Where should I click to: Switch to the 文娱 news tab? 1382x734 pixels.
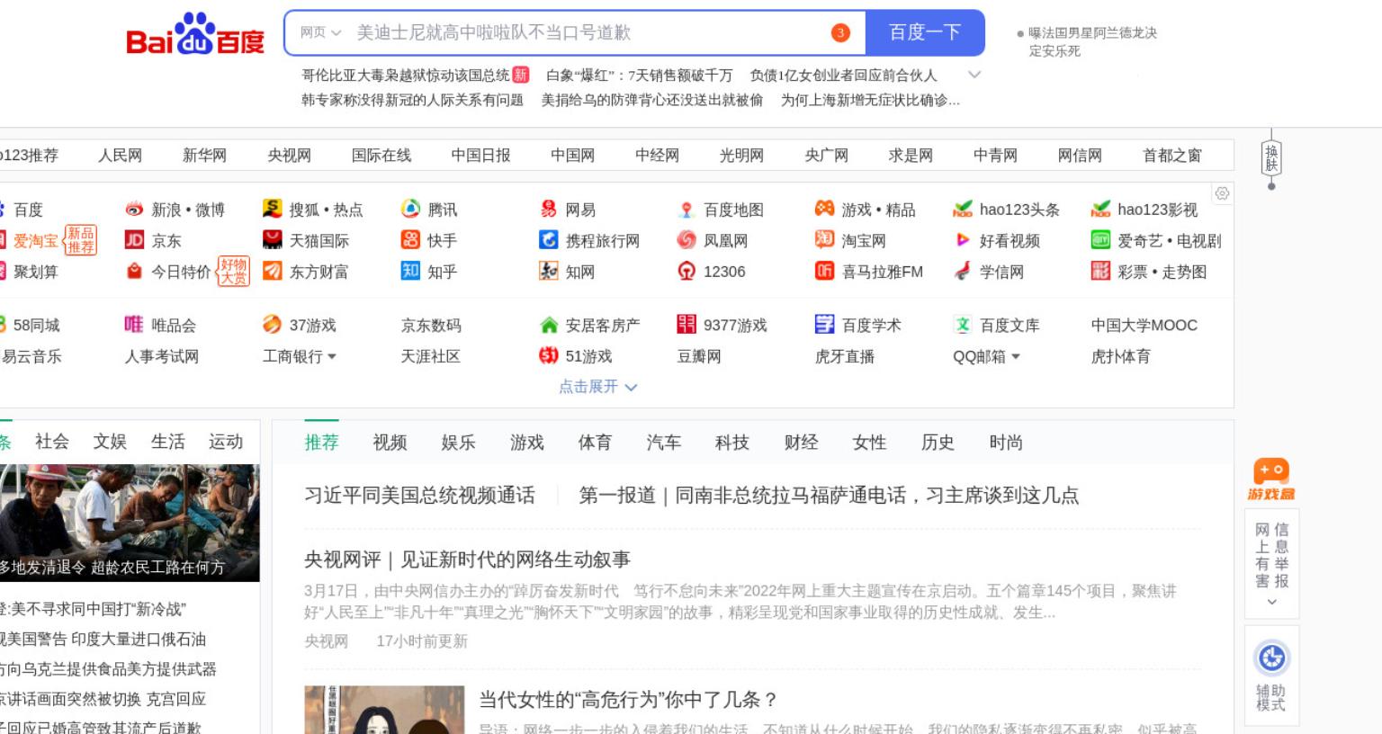110,441
